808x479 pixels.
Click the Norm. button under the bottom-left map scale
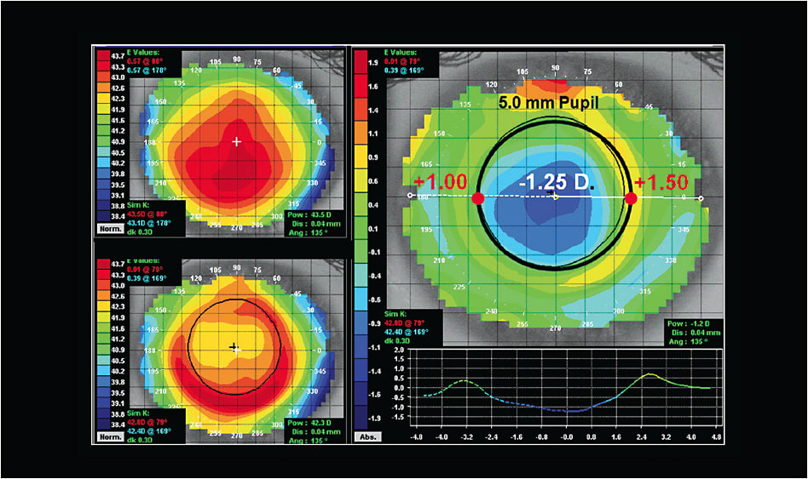pyautogui.click(x=111, y=436)
